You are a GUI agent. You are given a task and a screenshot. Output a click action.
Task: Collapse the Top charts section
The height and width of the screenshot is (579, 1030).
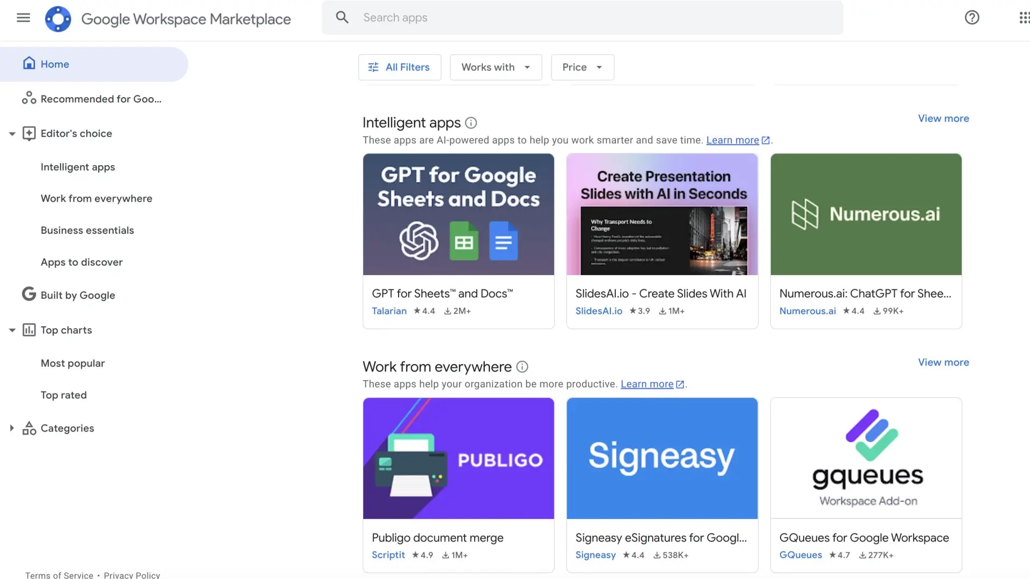[12, 330]
